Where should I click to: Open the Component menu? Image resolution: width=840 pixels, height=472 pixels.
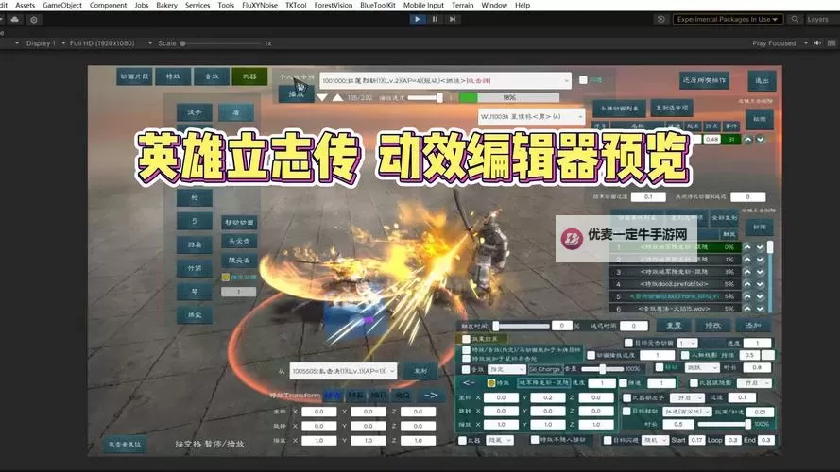[108, 5]
